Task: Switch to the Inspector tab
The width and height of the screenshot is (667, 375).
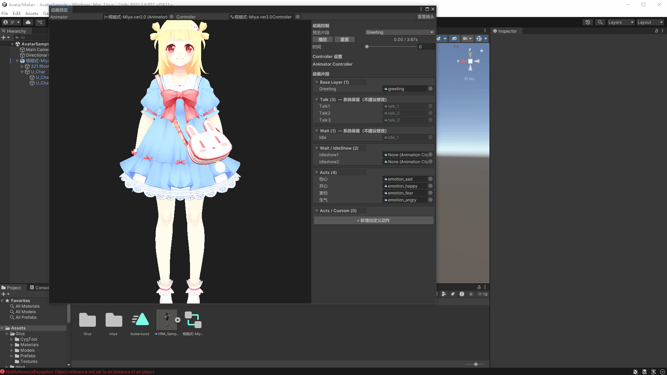Action: tap(507, 31)
